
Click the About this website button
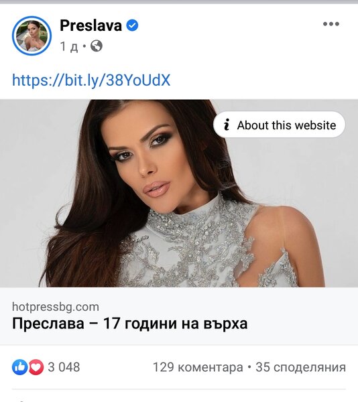[x=279, y=125]
